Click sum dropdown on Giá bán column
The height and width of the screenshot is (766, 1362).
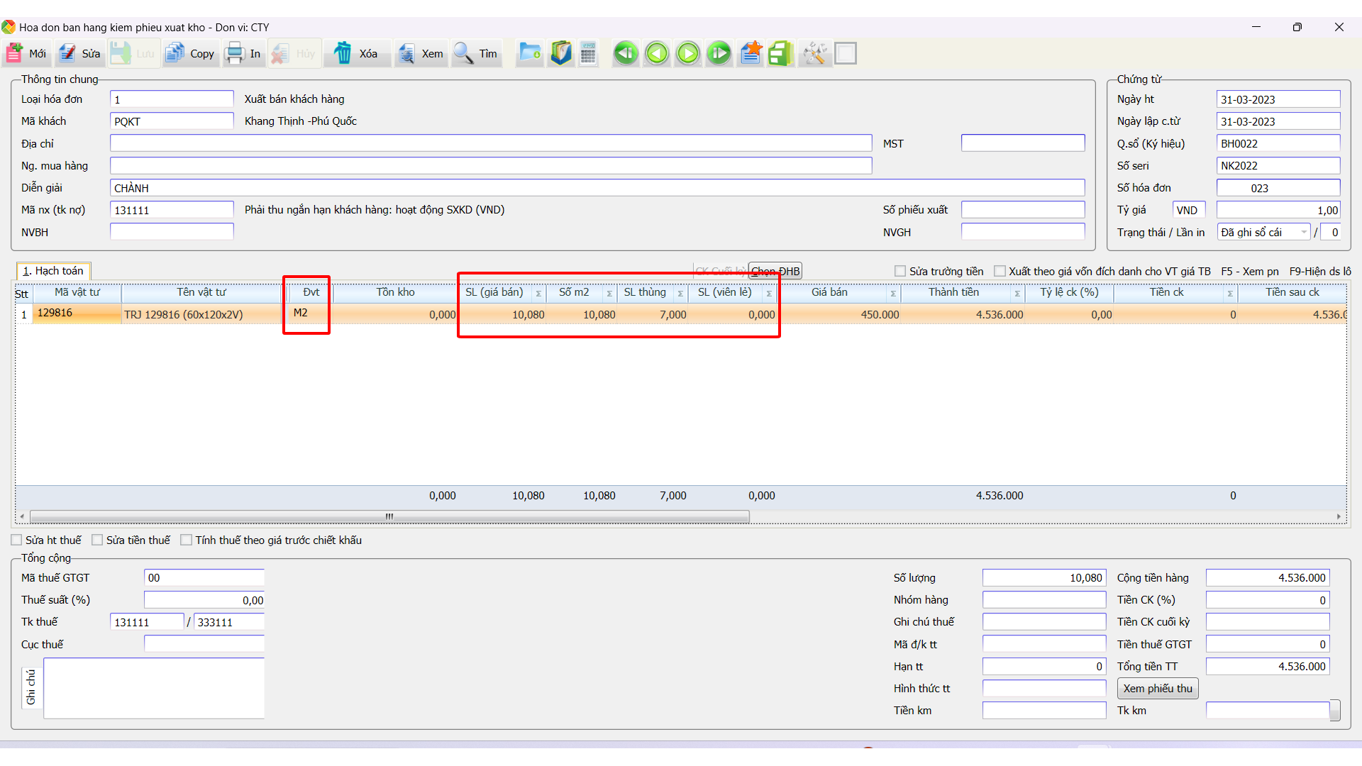click(893, 293)
